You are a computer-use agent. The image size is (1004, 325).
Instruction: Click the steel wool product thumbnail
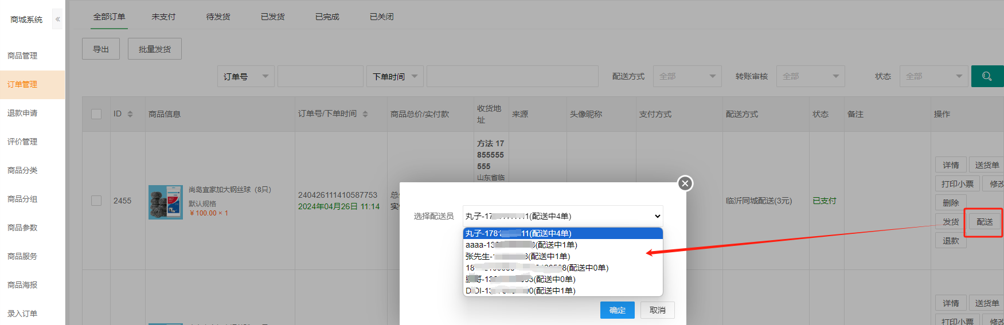click(165, 202)
